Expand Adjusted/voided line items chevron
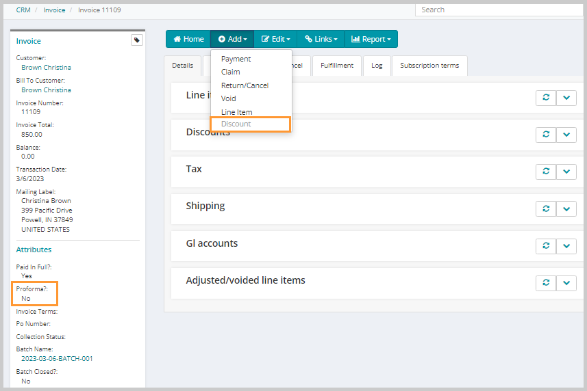This screenshot has width=587, height=391. [566, 283]
